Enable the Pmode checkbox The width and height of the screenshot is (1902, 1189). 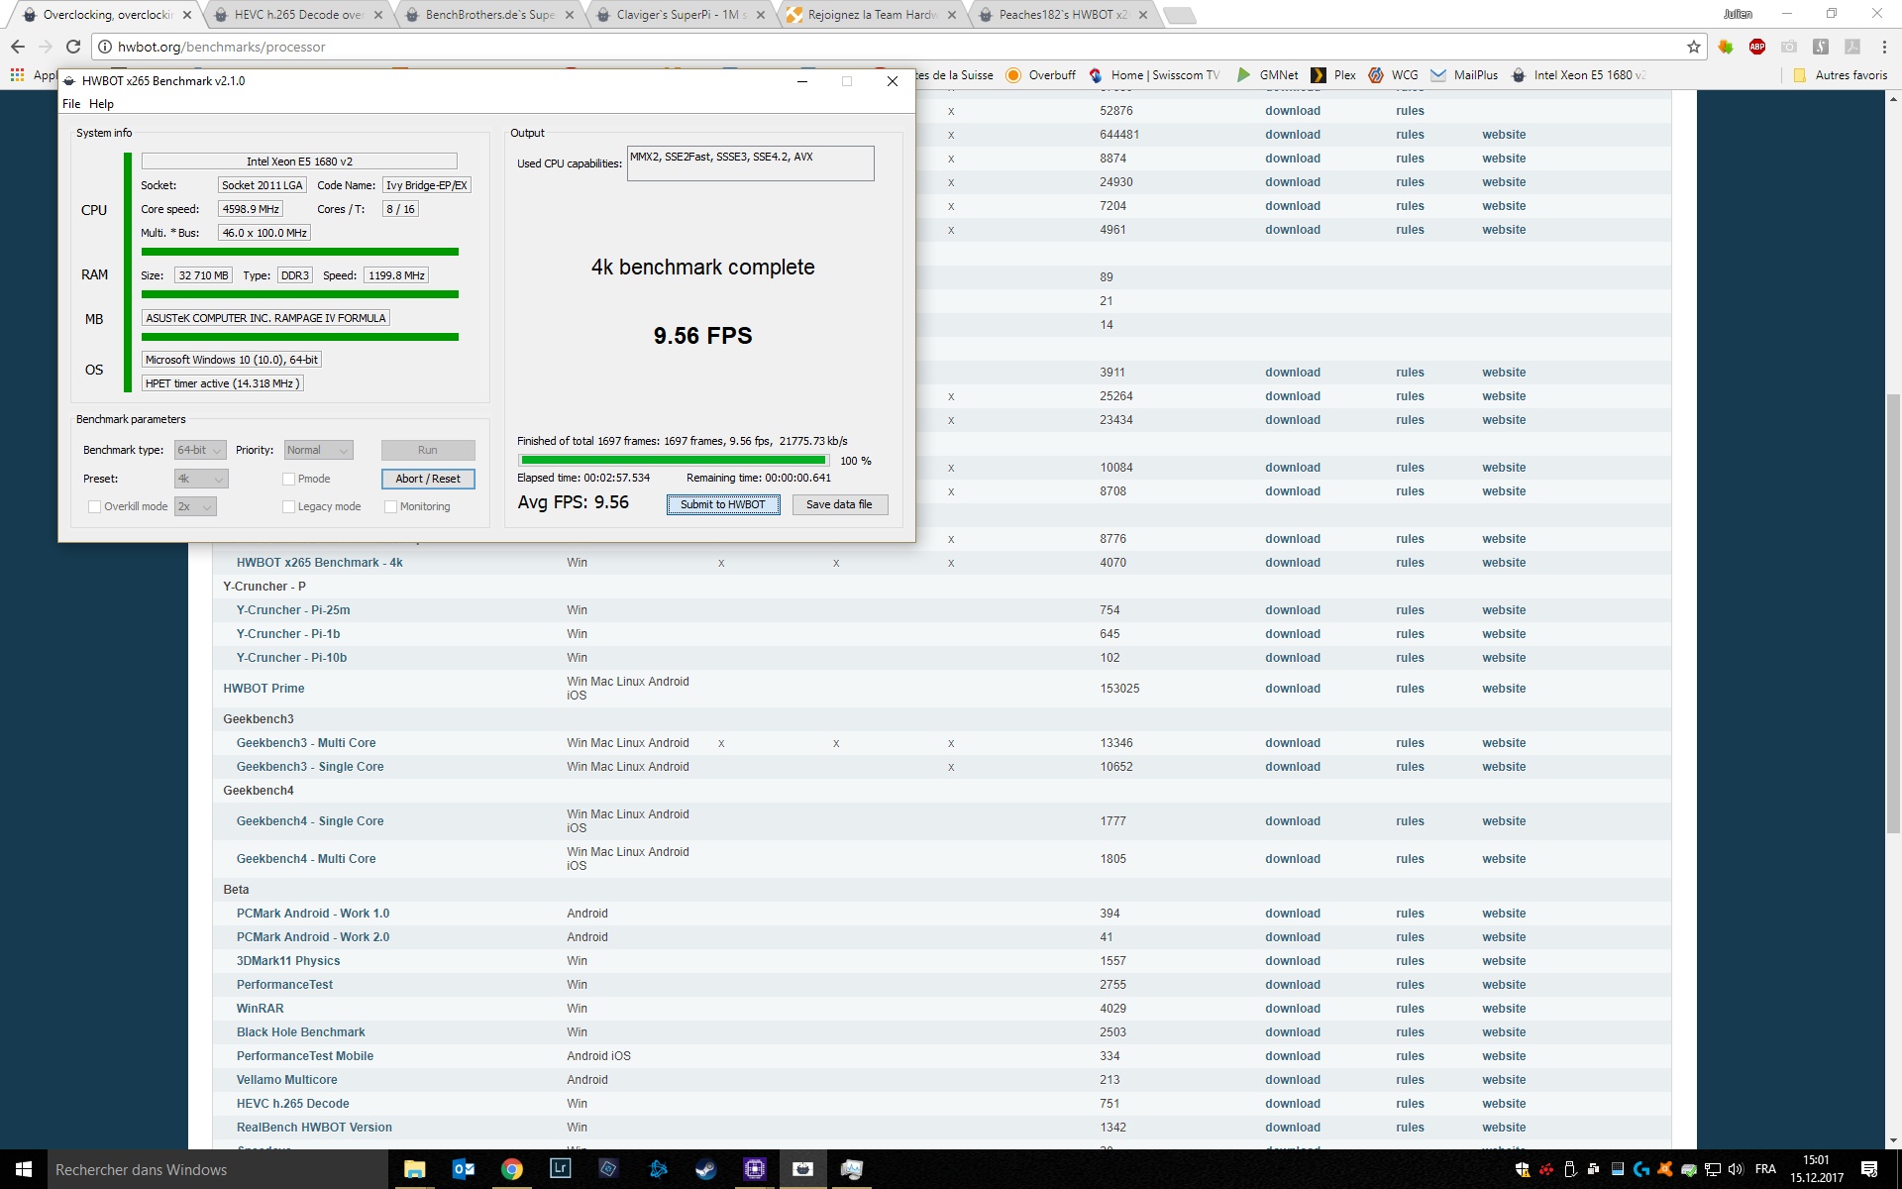289,479
